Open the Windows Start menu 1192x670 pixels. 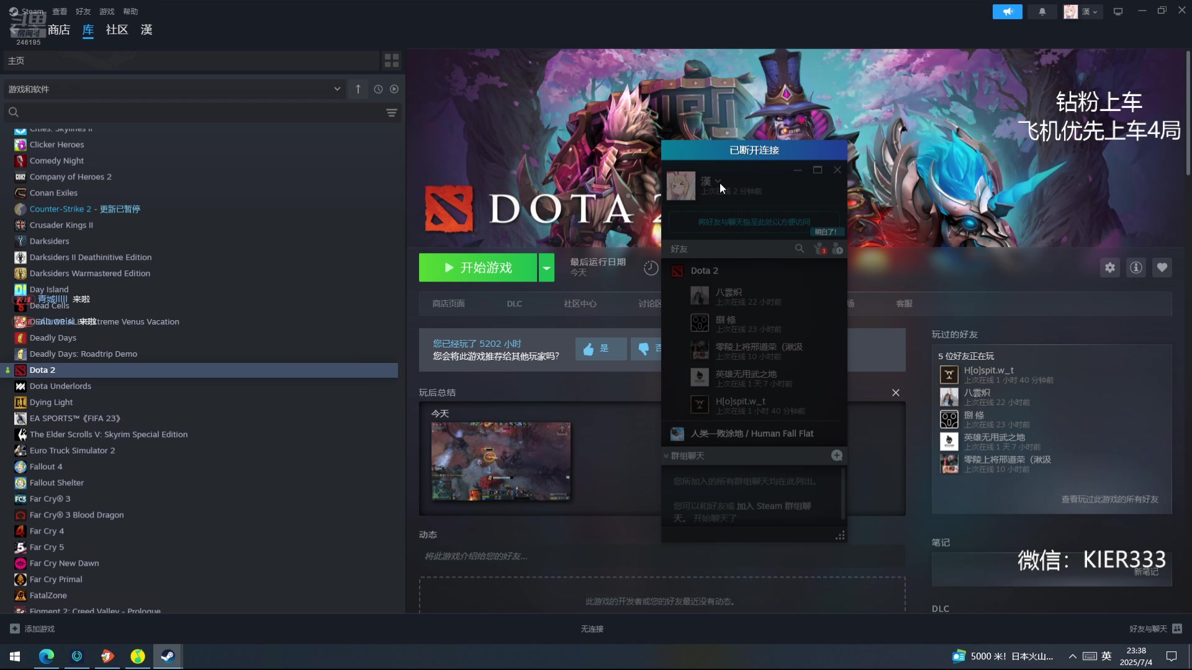[15, 656]
